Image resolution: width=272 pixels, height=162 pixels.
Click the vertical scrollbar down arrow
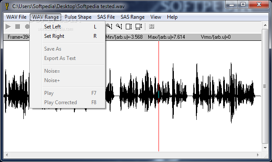(265, 148)
